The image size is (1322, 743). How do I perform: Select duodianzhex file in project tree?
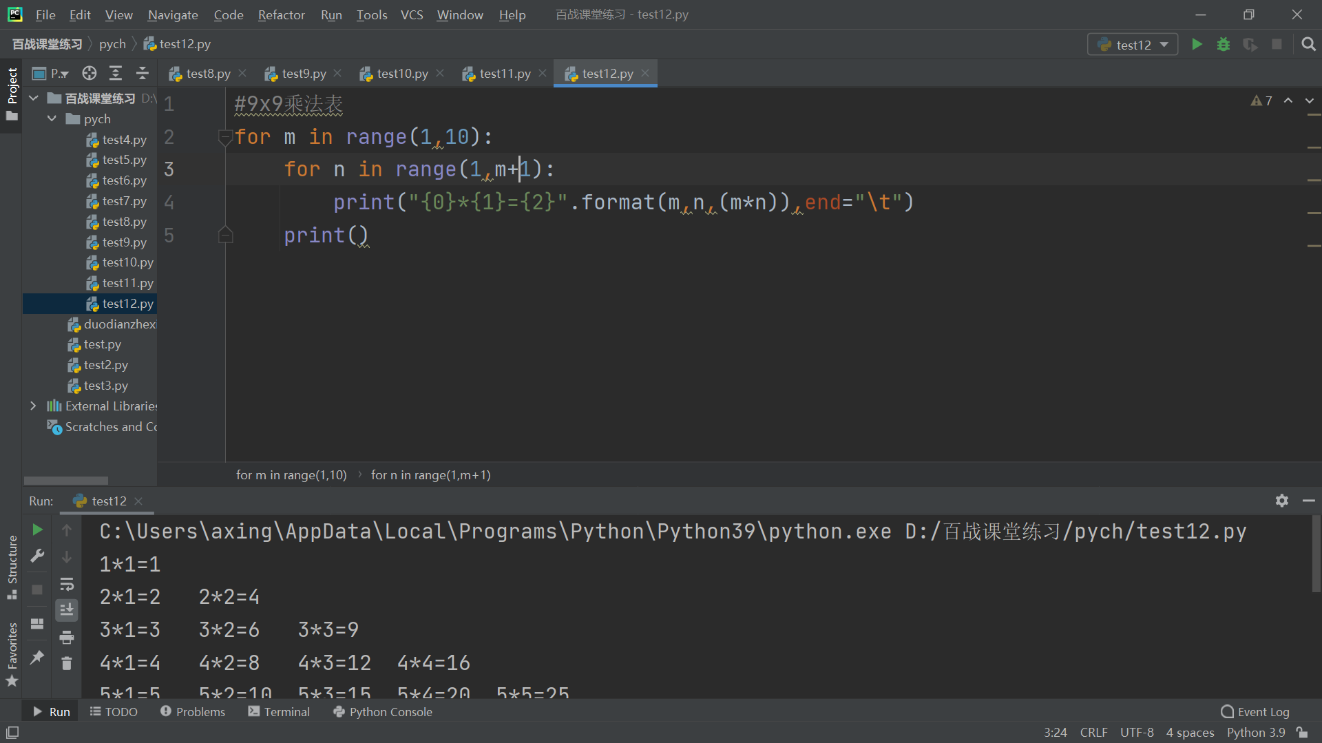point(112,324)
